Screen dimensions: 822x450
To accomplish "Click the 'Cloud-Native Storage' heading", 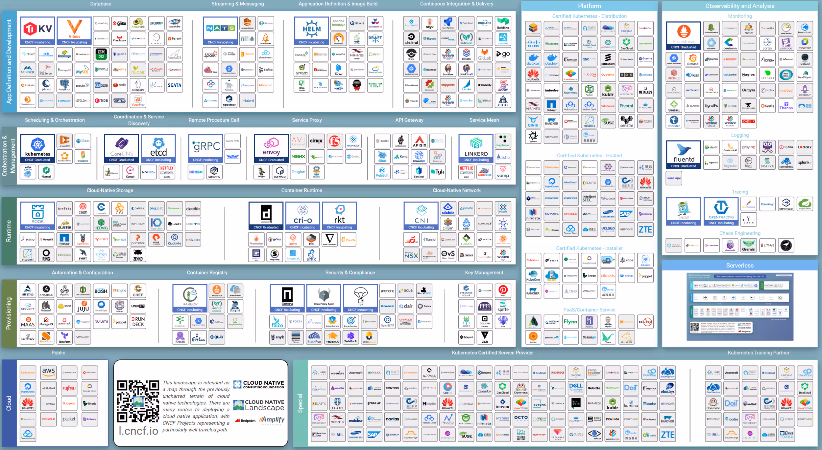I will click(110, 190).
